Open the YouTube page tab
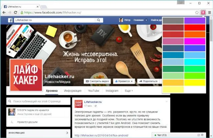Image resolution: width=213 pixels, height=138 pixels. coord(93,91)
